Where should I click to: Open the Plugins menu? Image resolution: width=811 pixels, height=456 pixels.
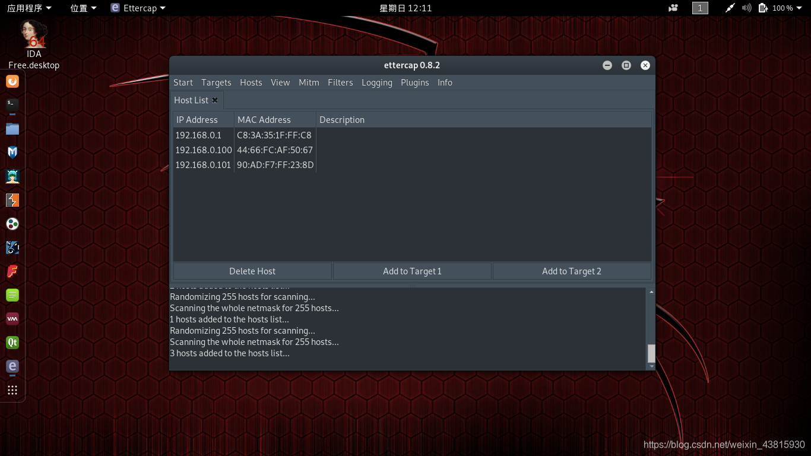[x=415, y=83]
